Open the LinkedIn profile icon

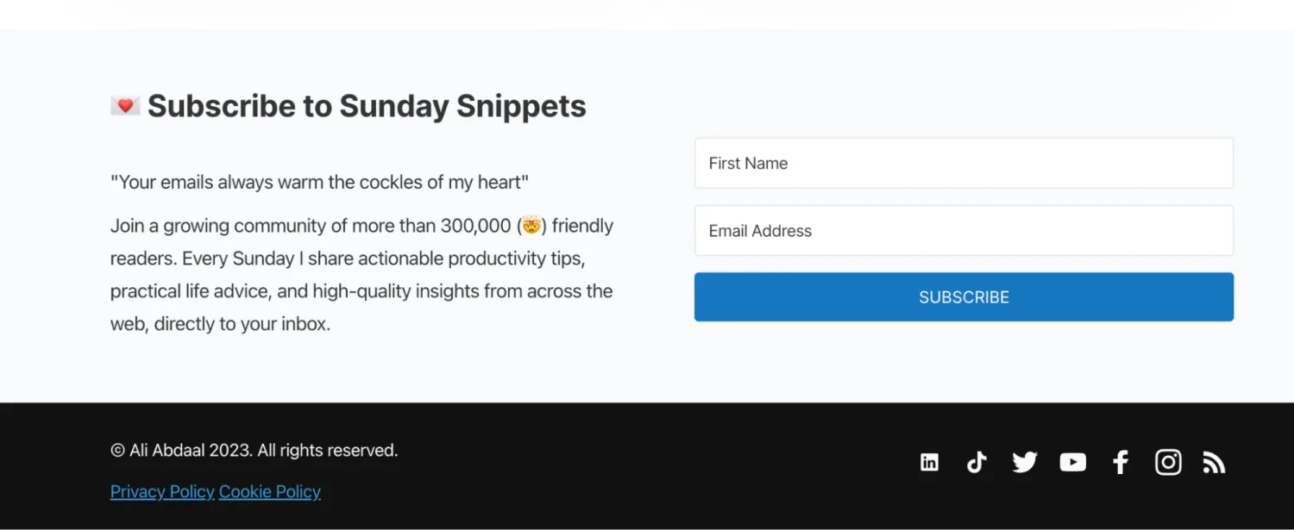pos(929,463)
